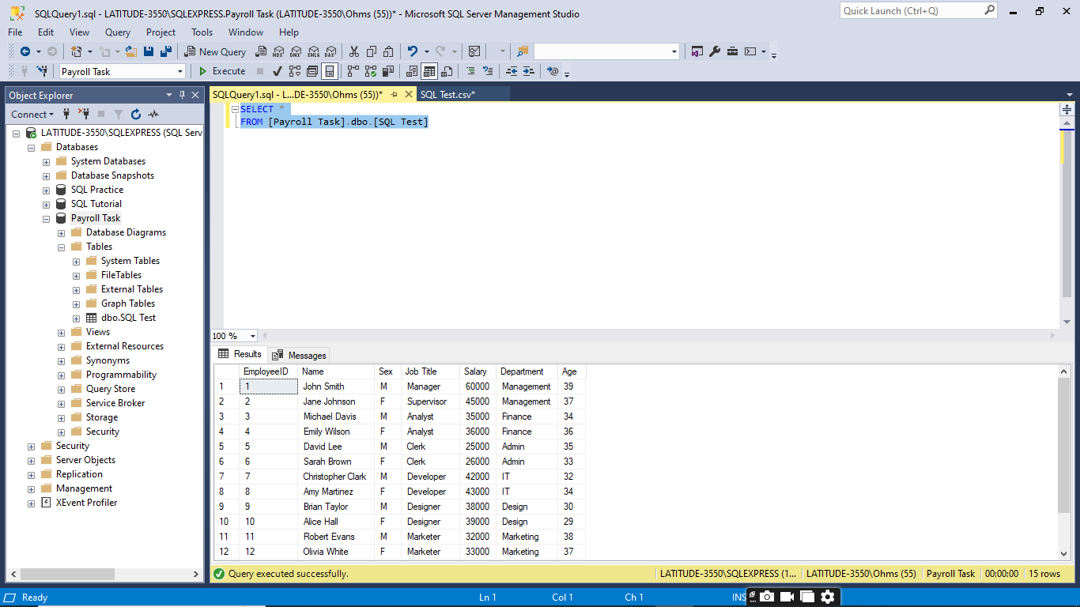1080x607 pixels.
Task: Open the Query Options icon
Action: (x=312, y=71)
